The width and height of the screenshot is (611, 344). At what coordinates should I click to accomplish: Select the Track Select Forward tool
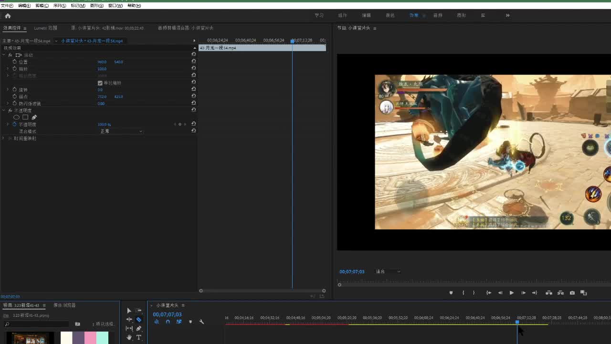pyautogui.click(x=138, y=311)
